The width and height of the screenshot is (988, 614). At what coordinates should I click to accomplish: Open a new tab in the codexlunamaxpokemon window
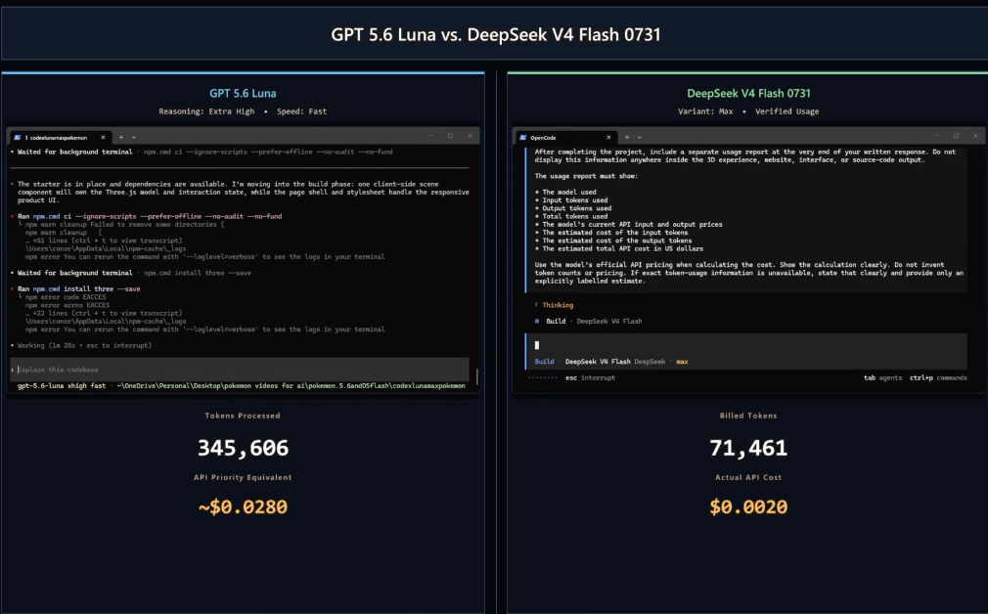pyautogui.click(x=121, y=137)
